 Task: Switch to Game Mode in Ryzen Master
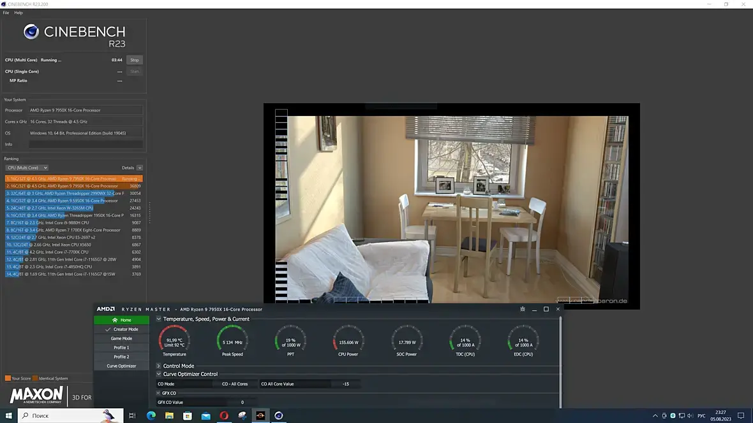[x=121, y=339]
